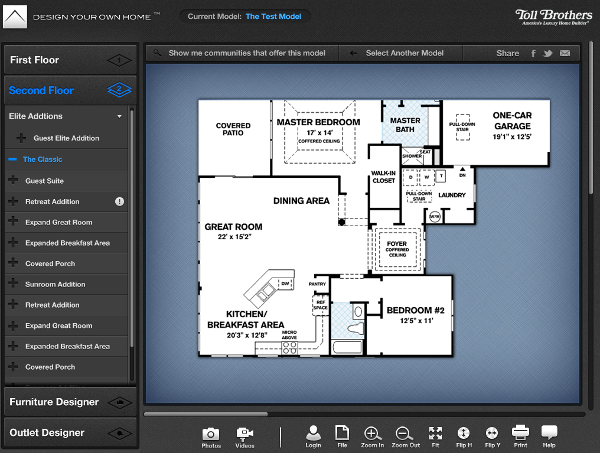Remove The Classic addition
This screenshot has height=453, width=600.
click(x=14, y=159)
